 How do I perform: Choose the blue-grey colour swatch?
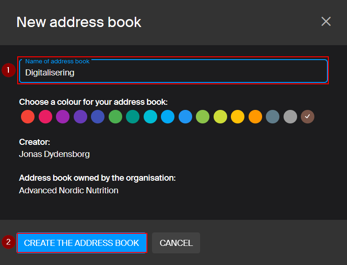click(272, 117)
